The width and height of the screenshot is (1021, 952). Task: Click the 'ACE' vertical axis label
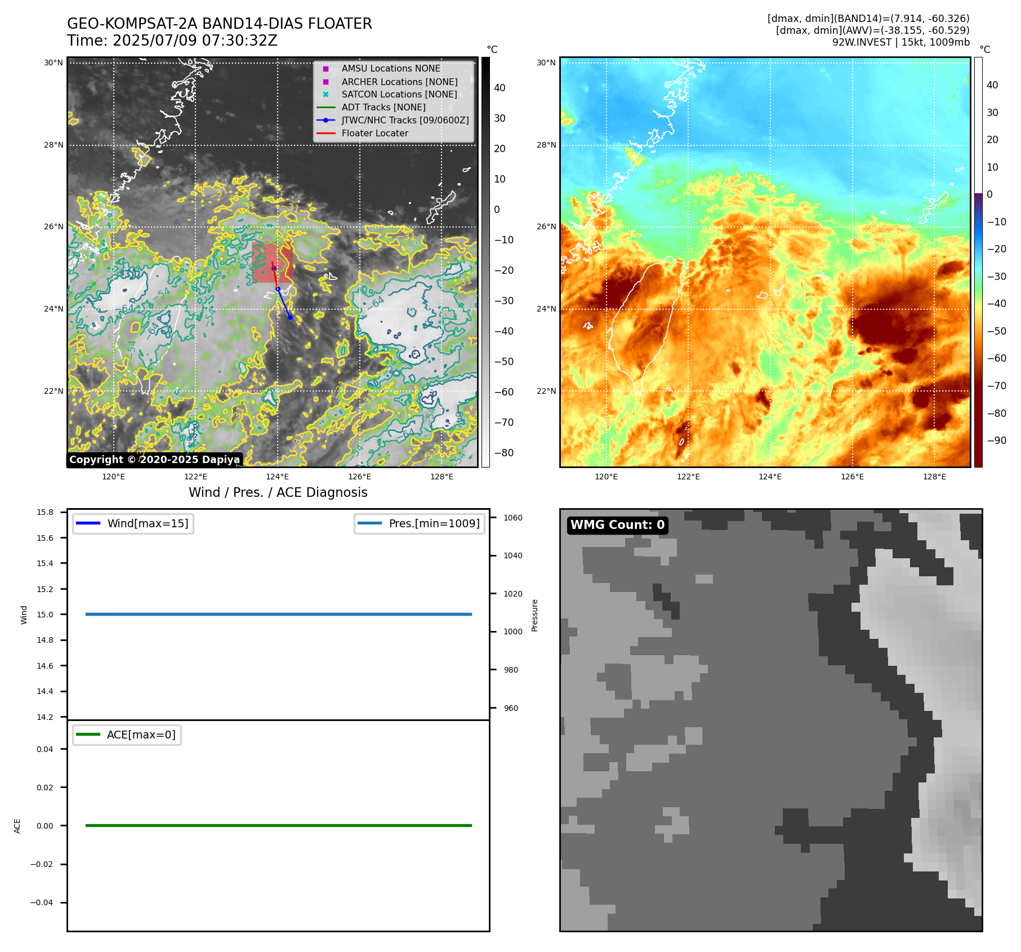pos(17,826)
